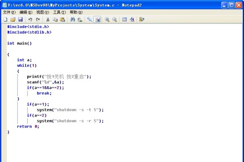244x162 pixels.
Task: Toggle the word wrap toolbar button
Action: pyautogui.click(x=98, y=19)
